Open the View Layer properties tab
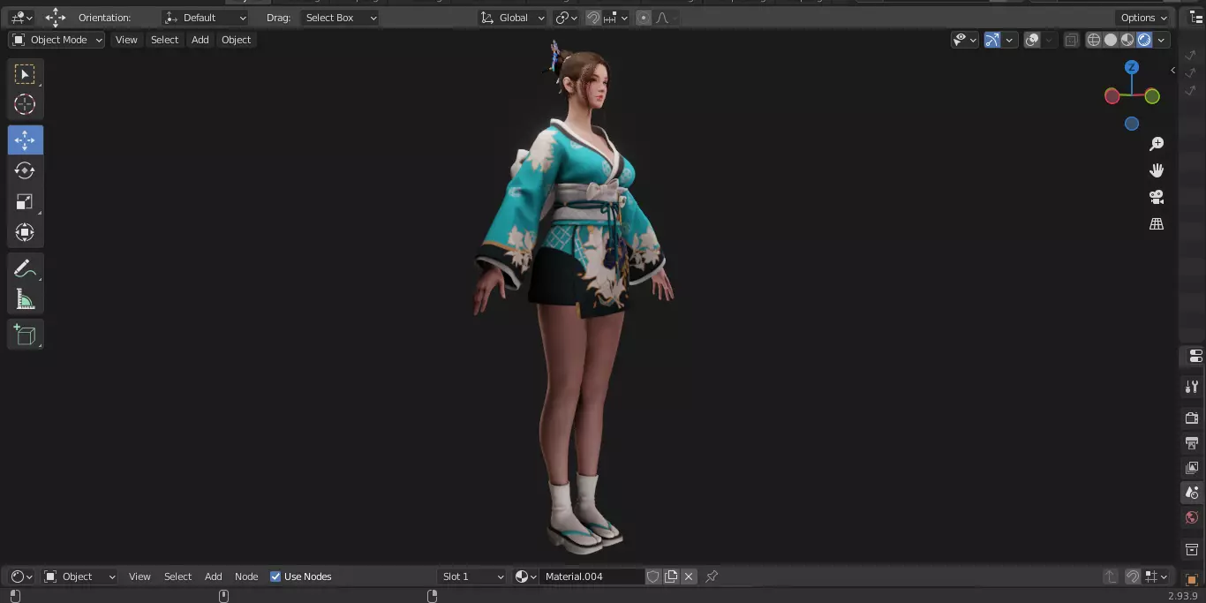The height and width of the screenshot is (603, 1206). [1192, 468]
